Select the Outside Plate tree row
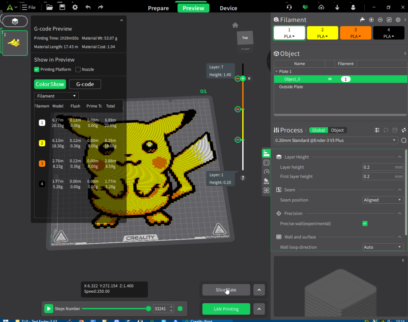 tap(340, 87)
